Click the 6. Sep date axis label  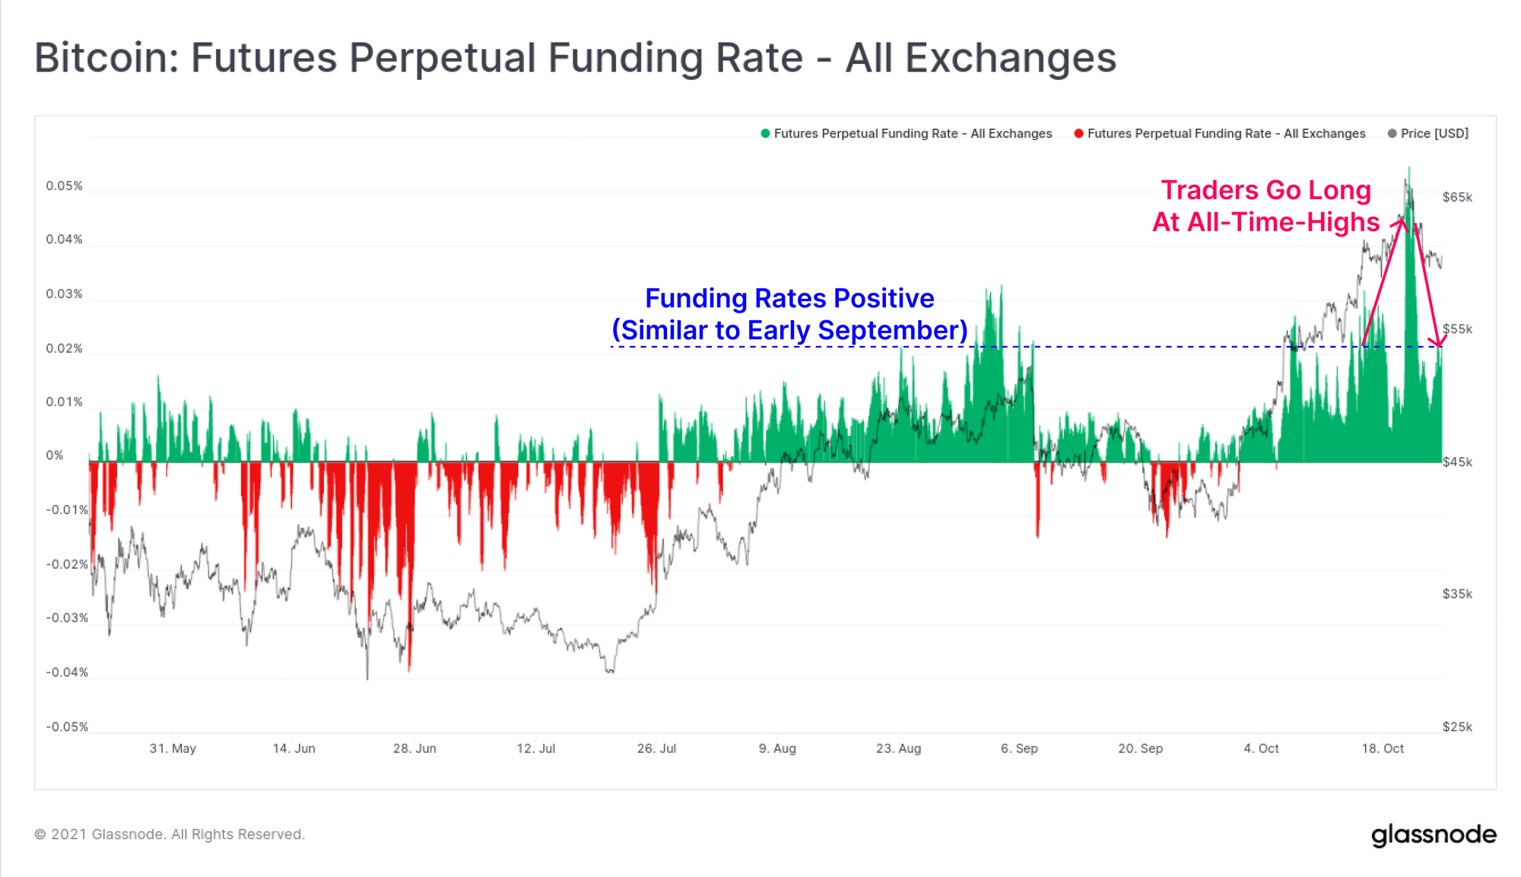click(x=1019, y=748)
